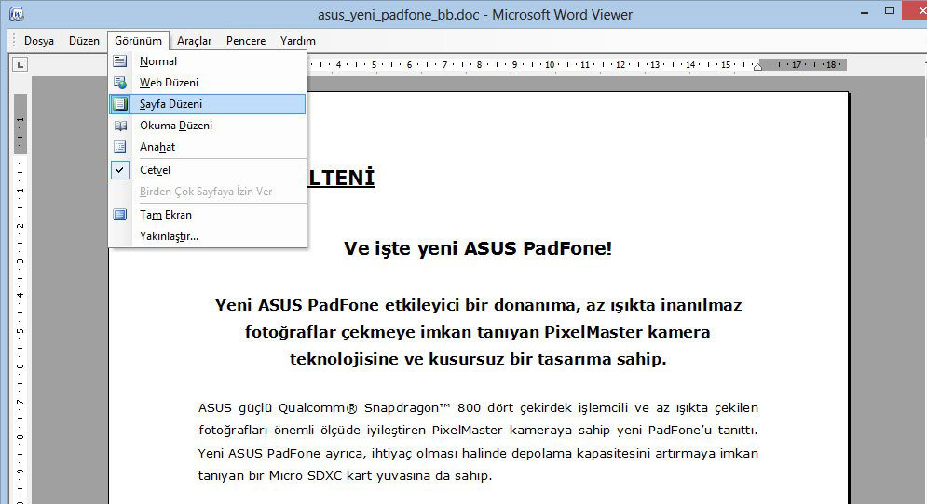Click the tab stop selector button
Viewport: 927px width, 504px height.
click(20, 64)
